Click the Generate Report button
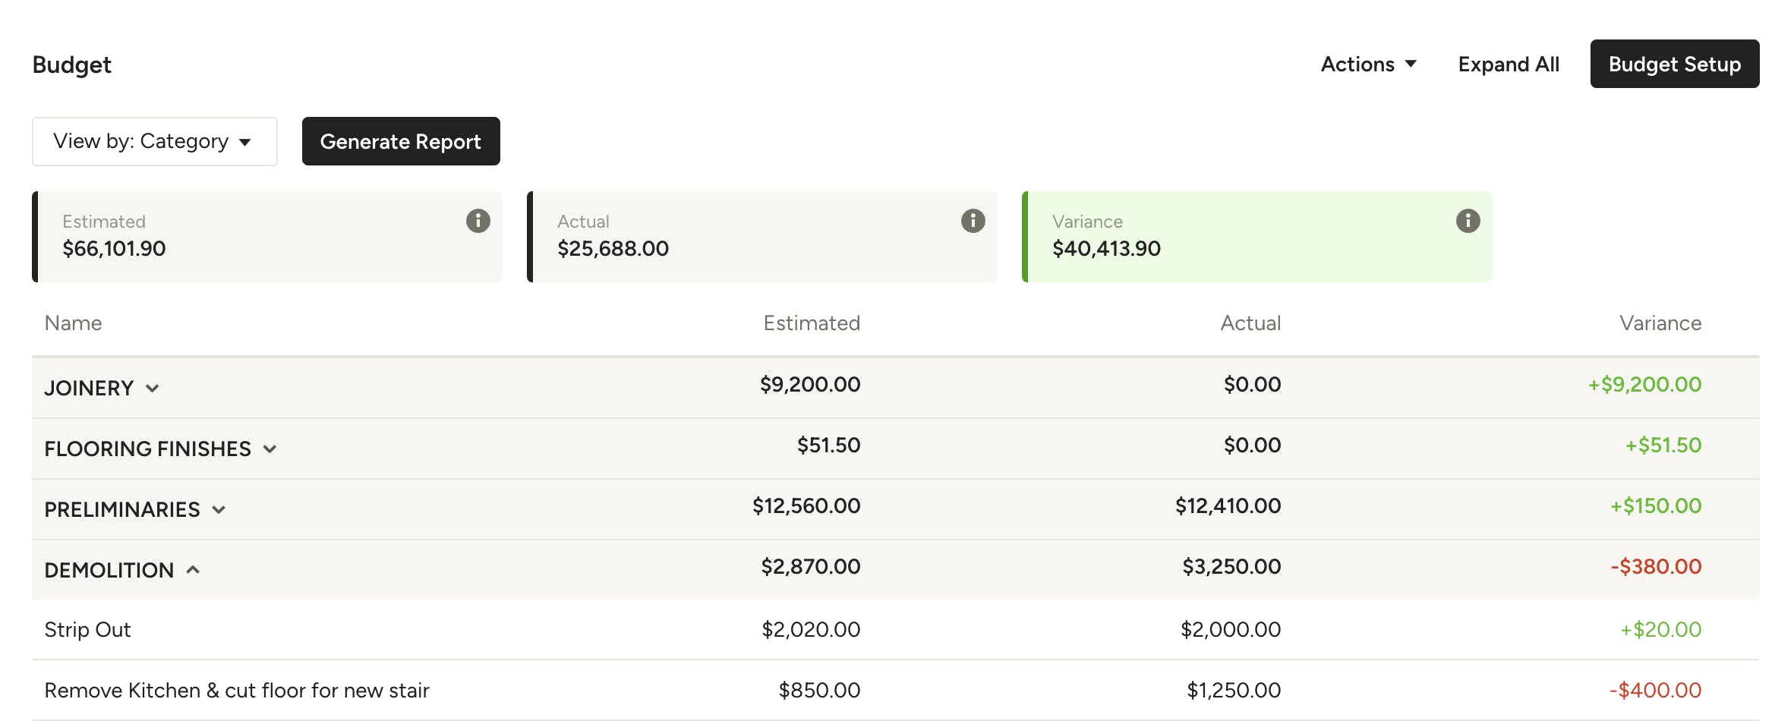The height and width of the screenshot is (721, 1775). [x=401, y=141]
